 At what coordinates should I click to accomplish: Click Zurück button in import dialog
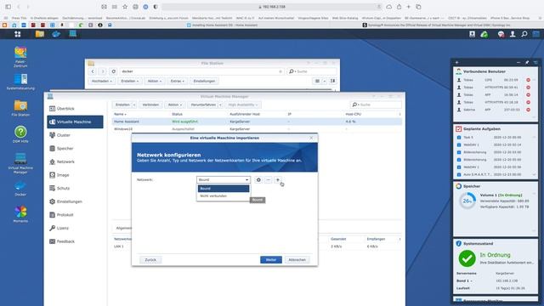pyautogui.click(x=150, y=260)
